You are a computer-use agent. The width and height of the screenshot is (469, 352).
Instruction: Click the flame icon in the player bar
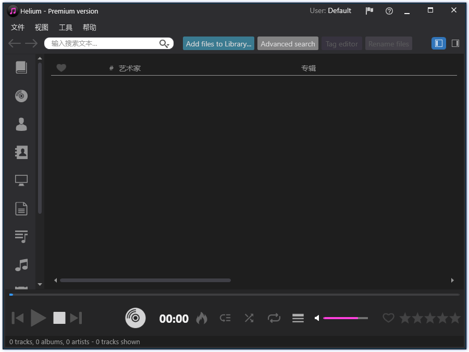[x=202, y=318]
